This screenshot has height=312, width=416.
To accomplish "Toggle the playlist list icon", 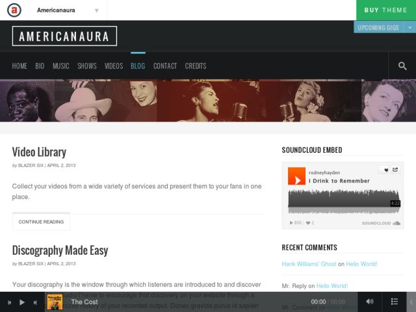I will 395,302.
